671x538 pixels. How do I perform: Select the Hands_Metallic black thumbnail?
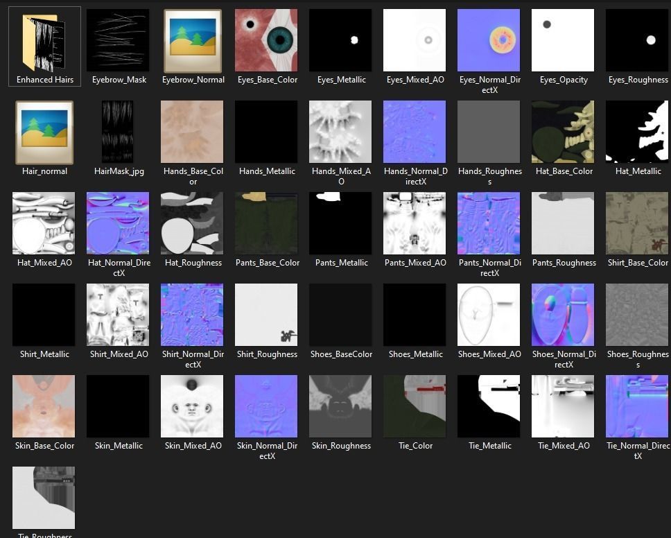[x=266, y=132]
